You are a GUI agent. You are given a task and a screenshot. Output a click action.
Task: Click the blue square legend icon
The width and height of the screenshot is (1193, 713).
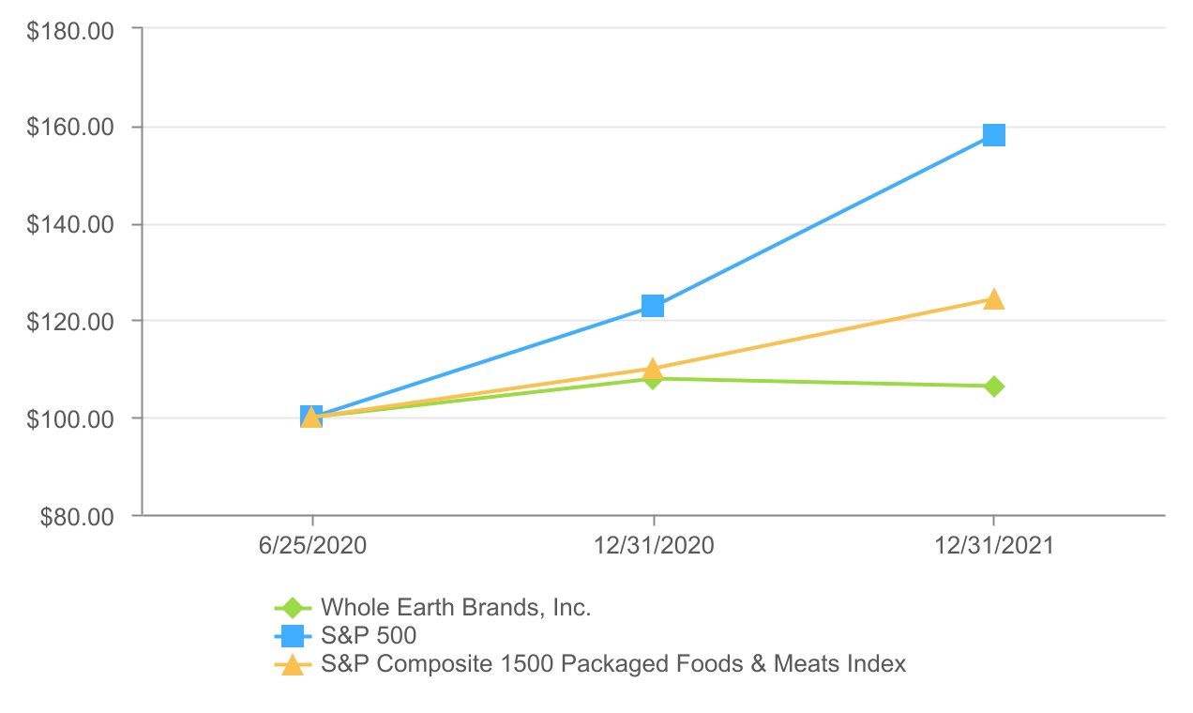293,636
